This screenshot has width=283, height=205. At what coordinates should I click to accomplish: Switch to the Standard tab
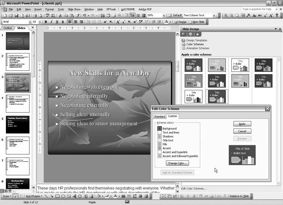160,117
